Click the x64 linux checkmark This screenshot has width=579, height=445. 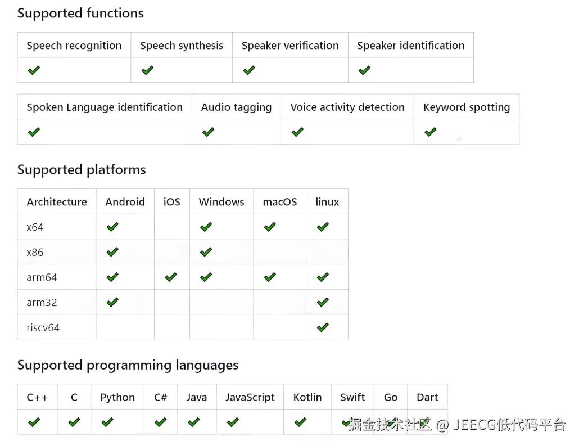323,227
